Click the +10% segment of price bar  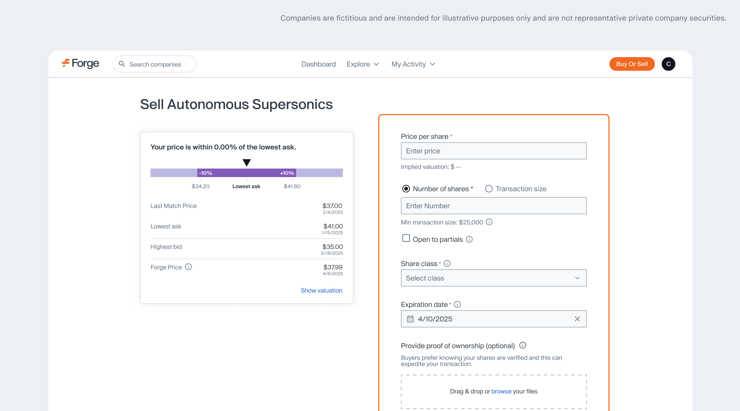287,173
